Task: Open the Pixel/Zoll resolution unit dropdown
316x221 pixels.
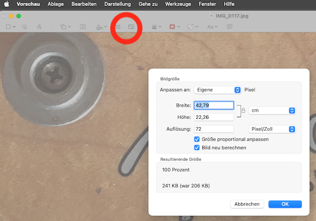Action: coord(272,129)
